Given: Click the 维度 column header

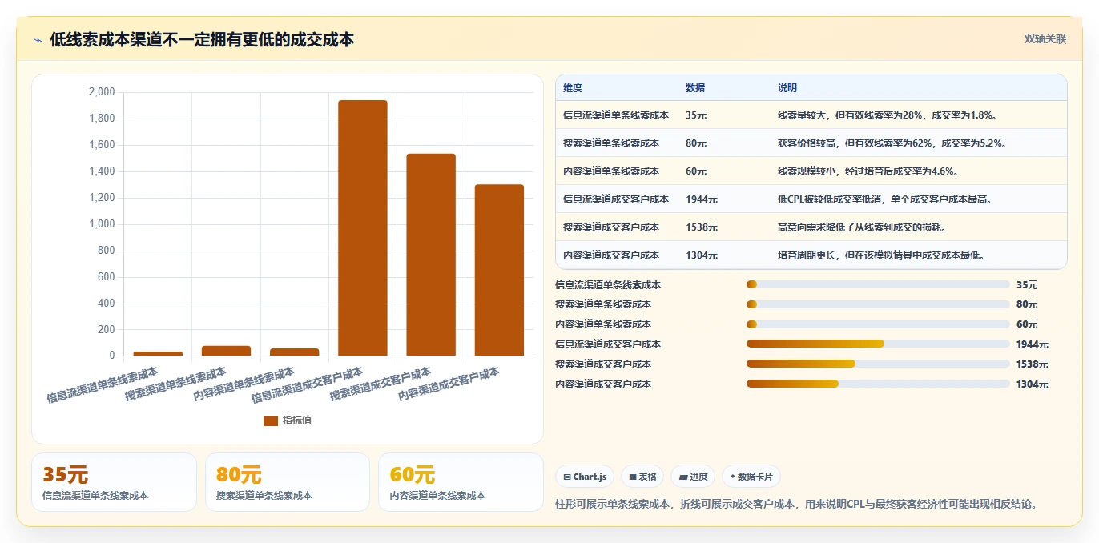Looking at the screenshot, I should [573, 88].
